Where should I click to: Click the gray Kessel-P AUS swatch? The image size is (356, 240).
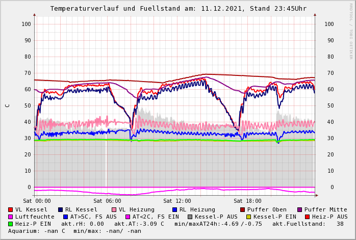click(190, 217)
